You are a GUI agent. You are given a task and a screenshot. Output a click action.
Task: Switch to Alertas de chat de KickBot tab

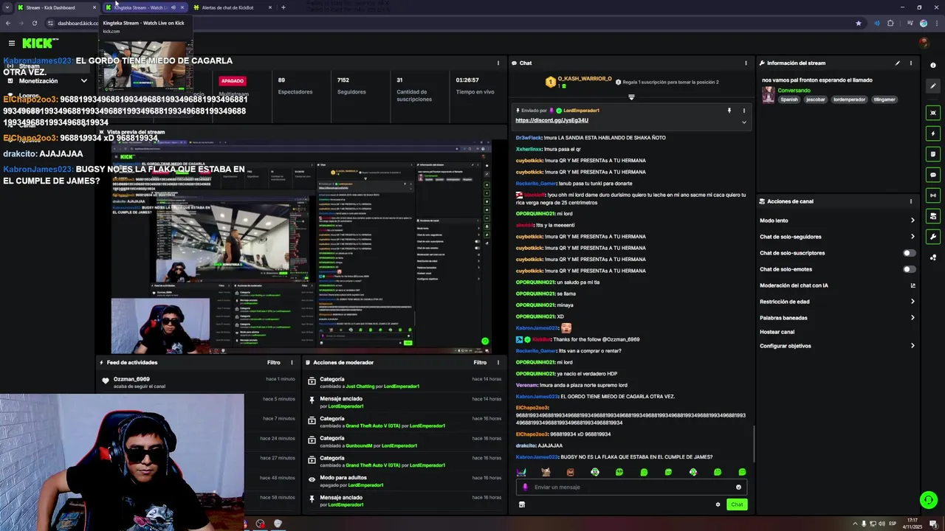click(233, 7)
